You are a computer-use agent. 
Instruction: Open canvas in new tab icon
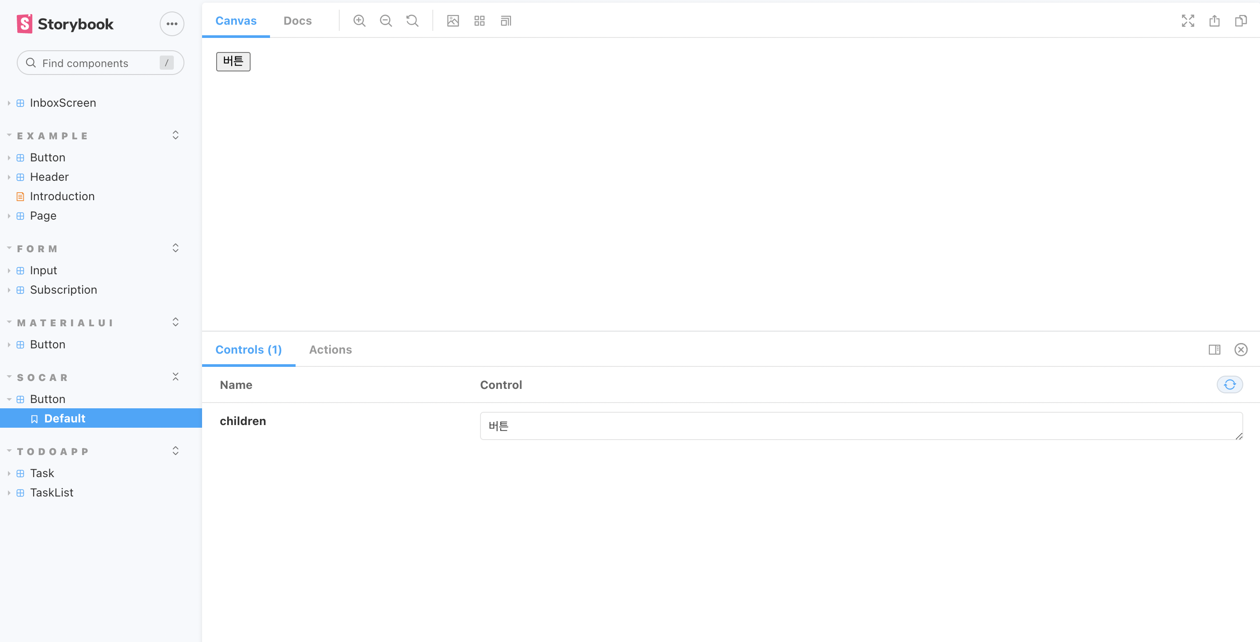1215,21
